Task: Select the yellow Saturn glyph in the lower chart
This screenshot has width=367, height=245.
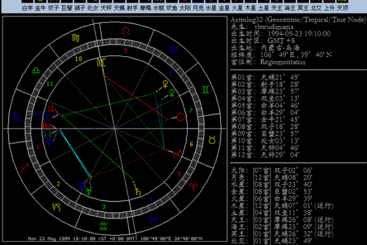Action: point(137,192)
